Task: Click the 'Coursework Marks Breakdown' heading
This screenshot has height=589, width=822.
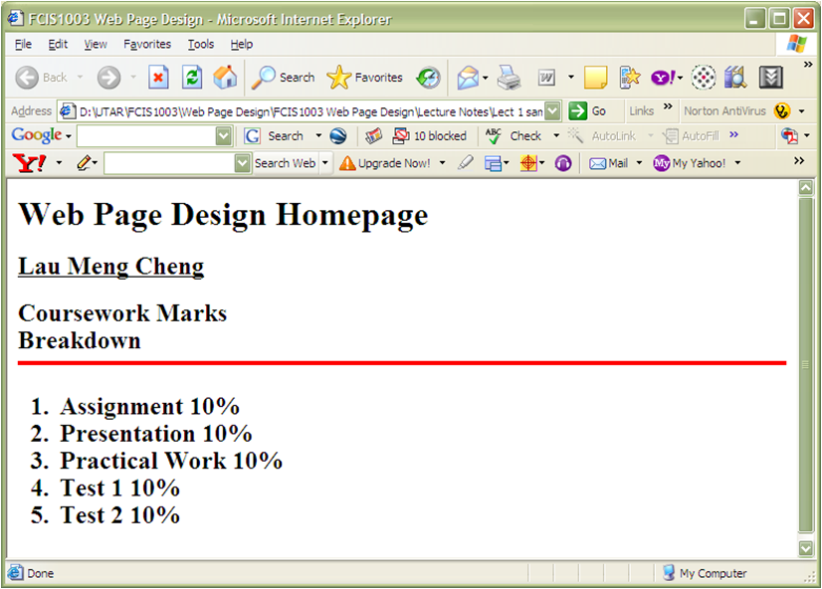Action: [122, 326]
